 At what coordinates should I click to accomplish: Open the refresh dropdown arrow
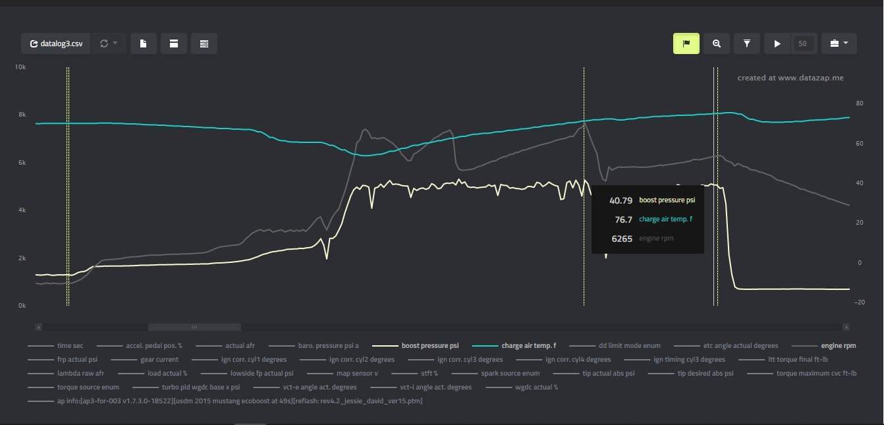(x=115, y=43)
